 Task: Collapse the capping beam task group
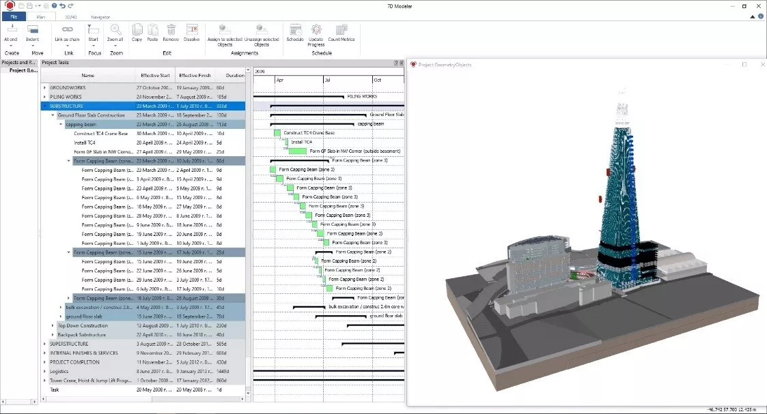60,125
